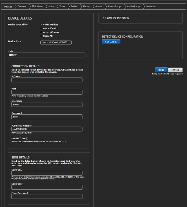Click the Edge URL input box
Viewport: 187px width, 207px height.
tap(47, 173)
